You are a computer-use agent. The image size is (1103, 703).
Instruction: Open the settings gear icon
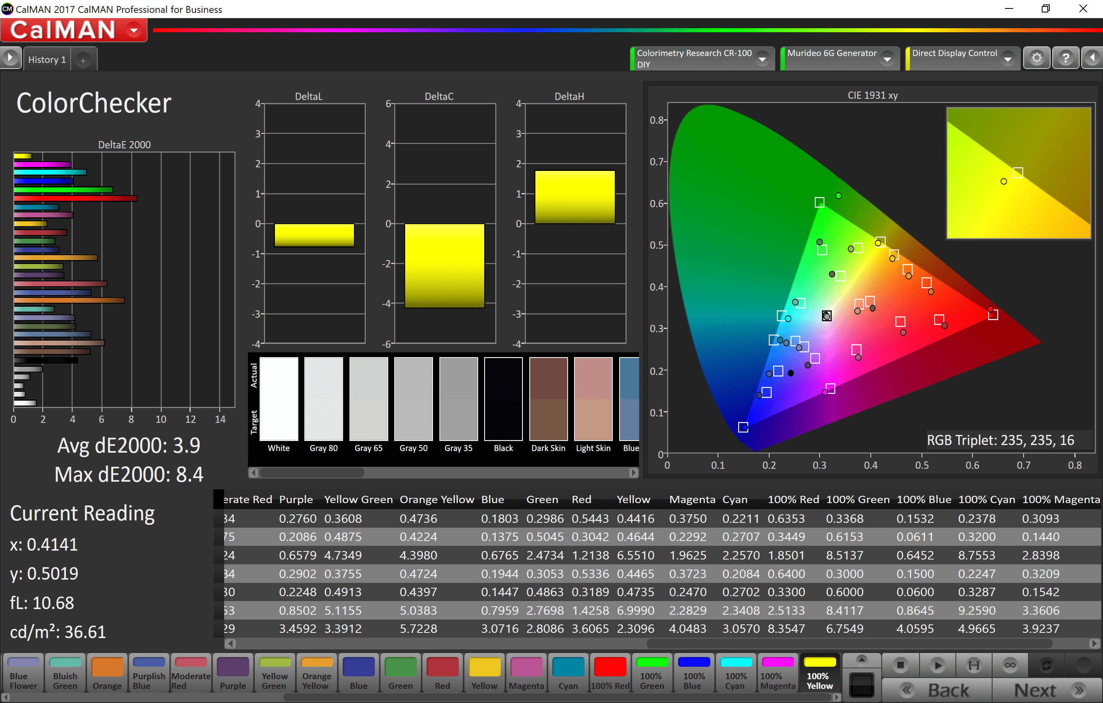[1036, 58]
